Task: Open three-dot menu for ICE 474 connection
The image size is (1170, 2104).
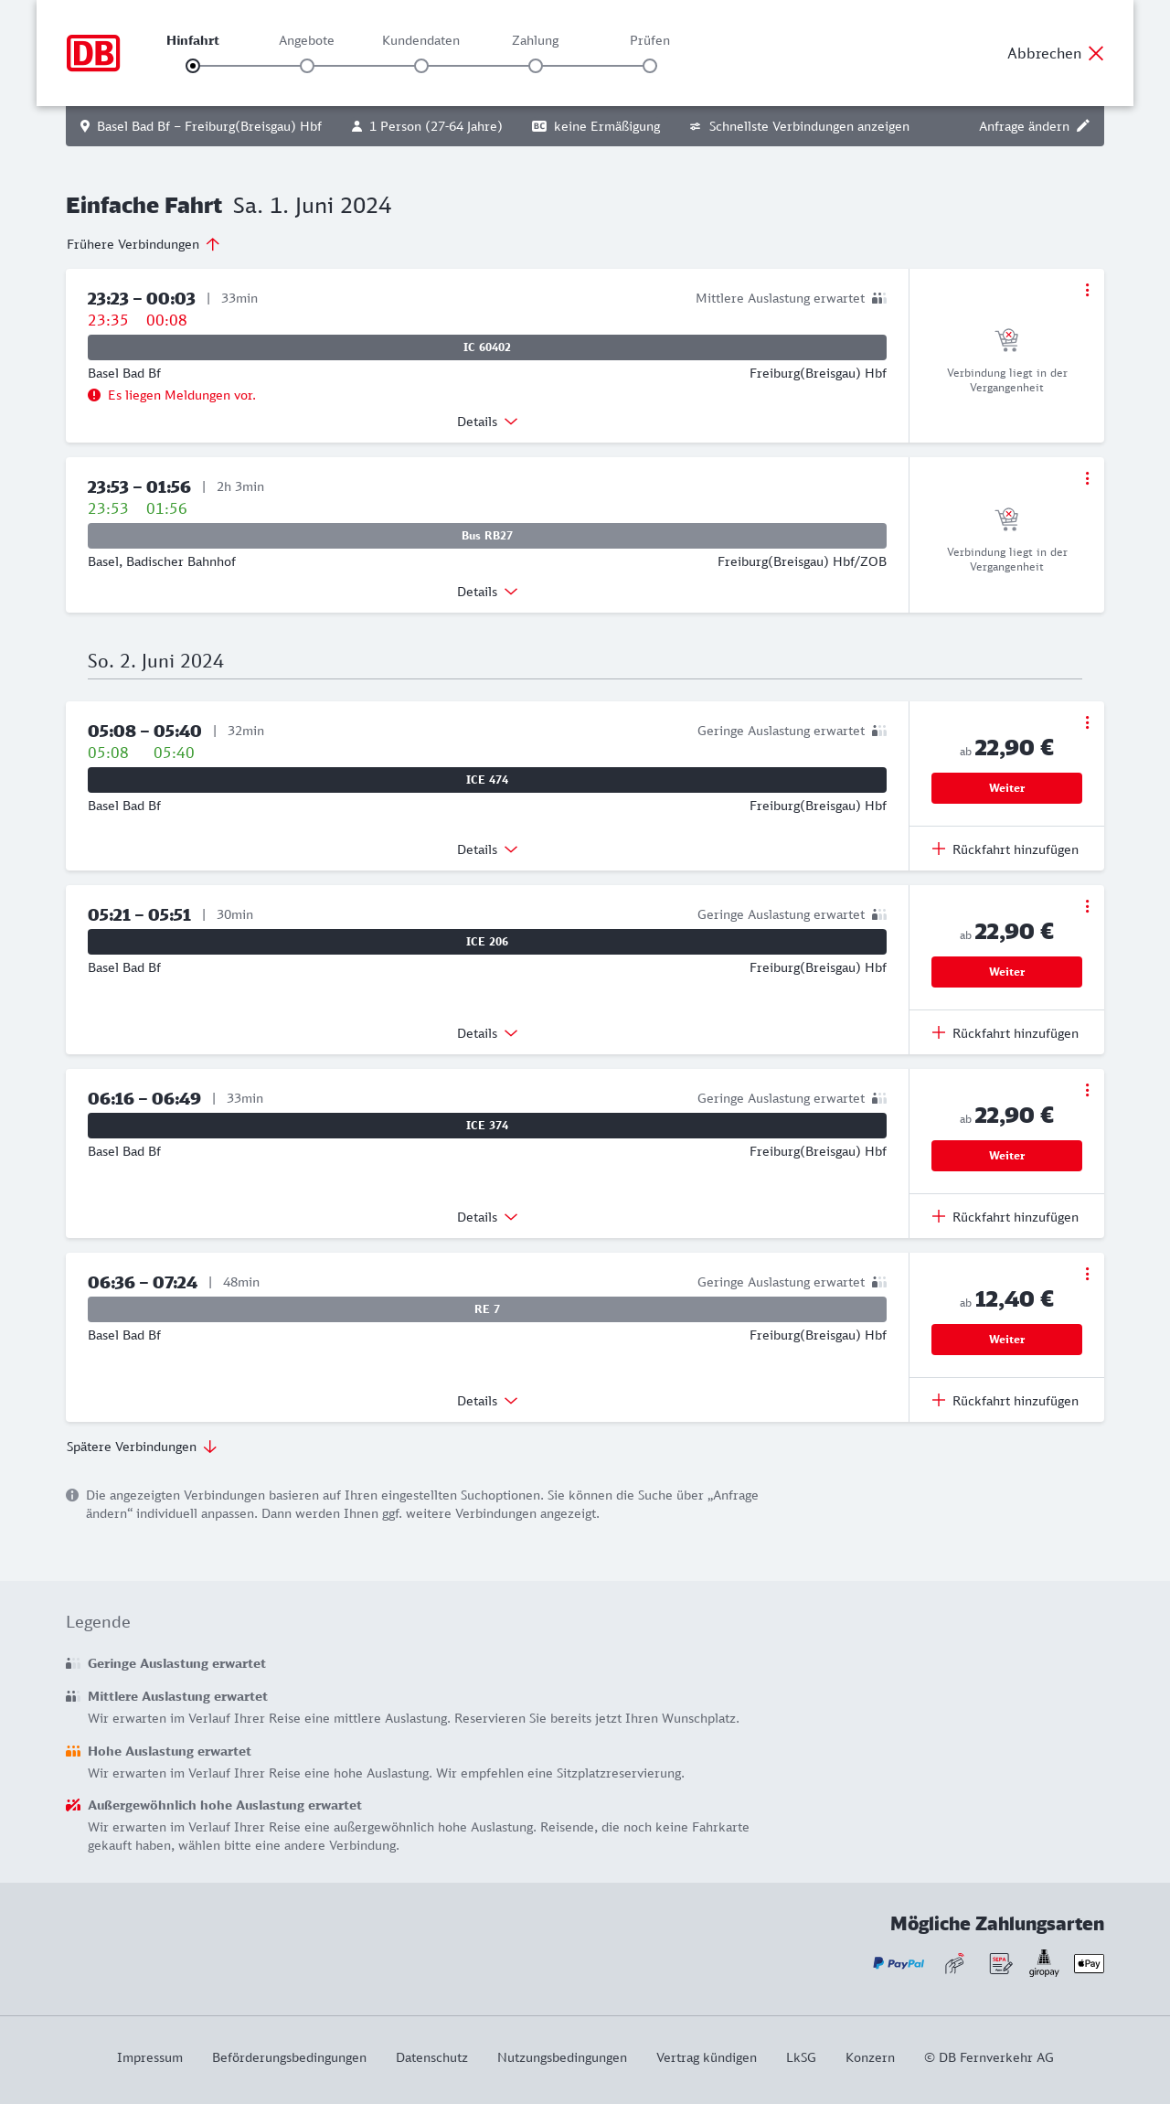Action: (1087, 722)
